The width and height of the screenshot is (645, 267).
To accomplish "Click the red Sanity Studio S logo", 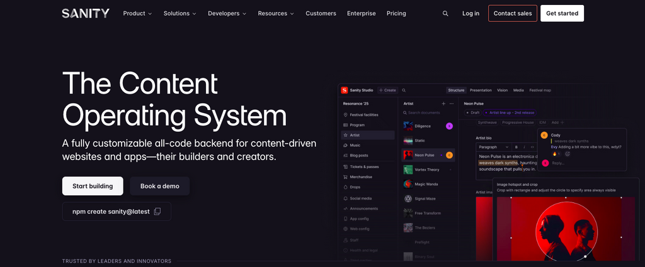I will click(x=345, y=90).
